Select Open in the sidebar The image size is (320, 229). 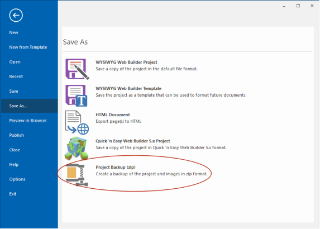[15, 62]
